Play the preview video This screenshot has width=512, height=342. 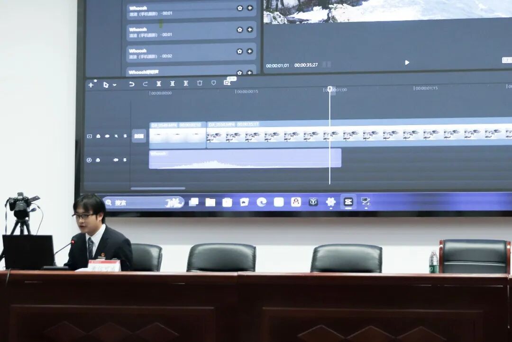click(407, 63)
